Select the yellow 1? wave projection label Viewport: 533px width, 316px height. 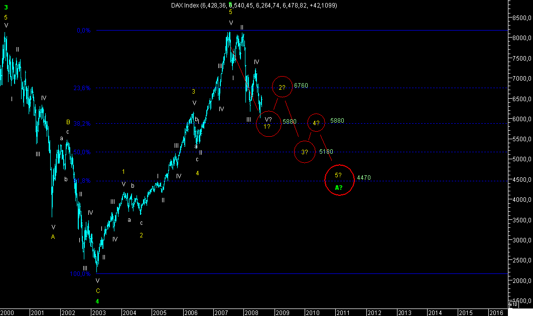[x=267, y=127]
